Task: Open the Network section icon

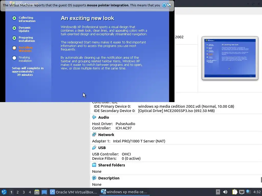Action: (94, 134)
